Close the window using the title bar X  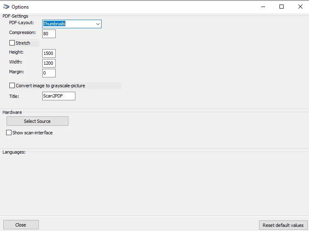pos(300,7)
